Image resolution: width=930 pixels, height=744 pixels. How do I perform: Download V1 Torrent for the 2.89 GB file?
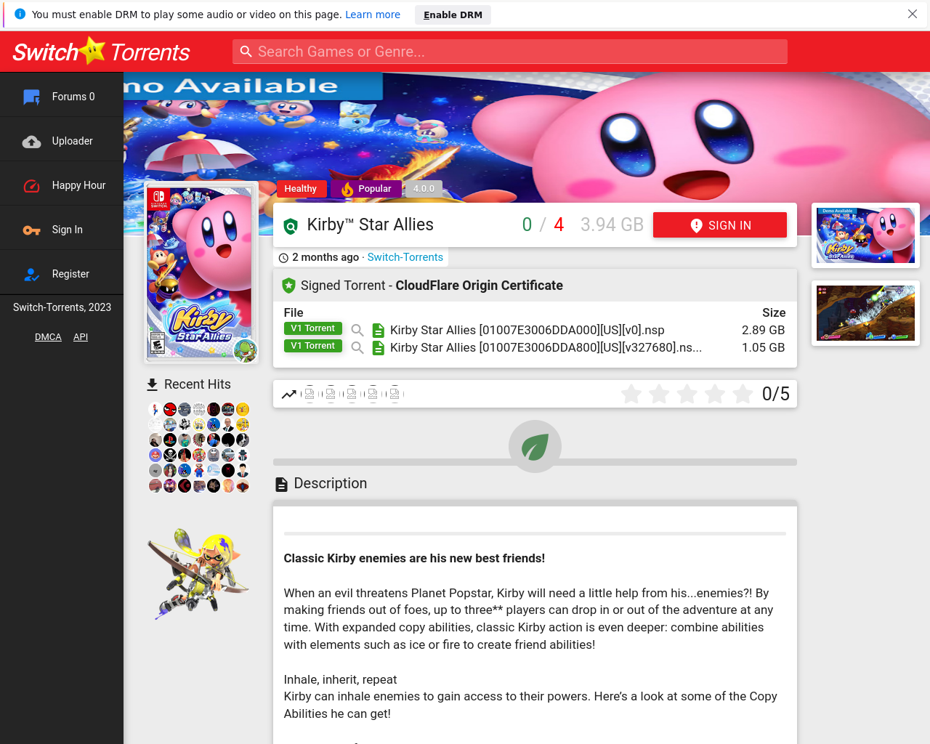point(312,328)
